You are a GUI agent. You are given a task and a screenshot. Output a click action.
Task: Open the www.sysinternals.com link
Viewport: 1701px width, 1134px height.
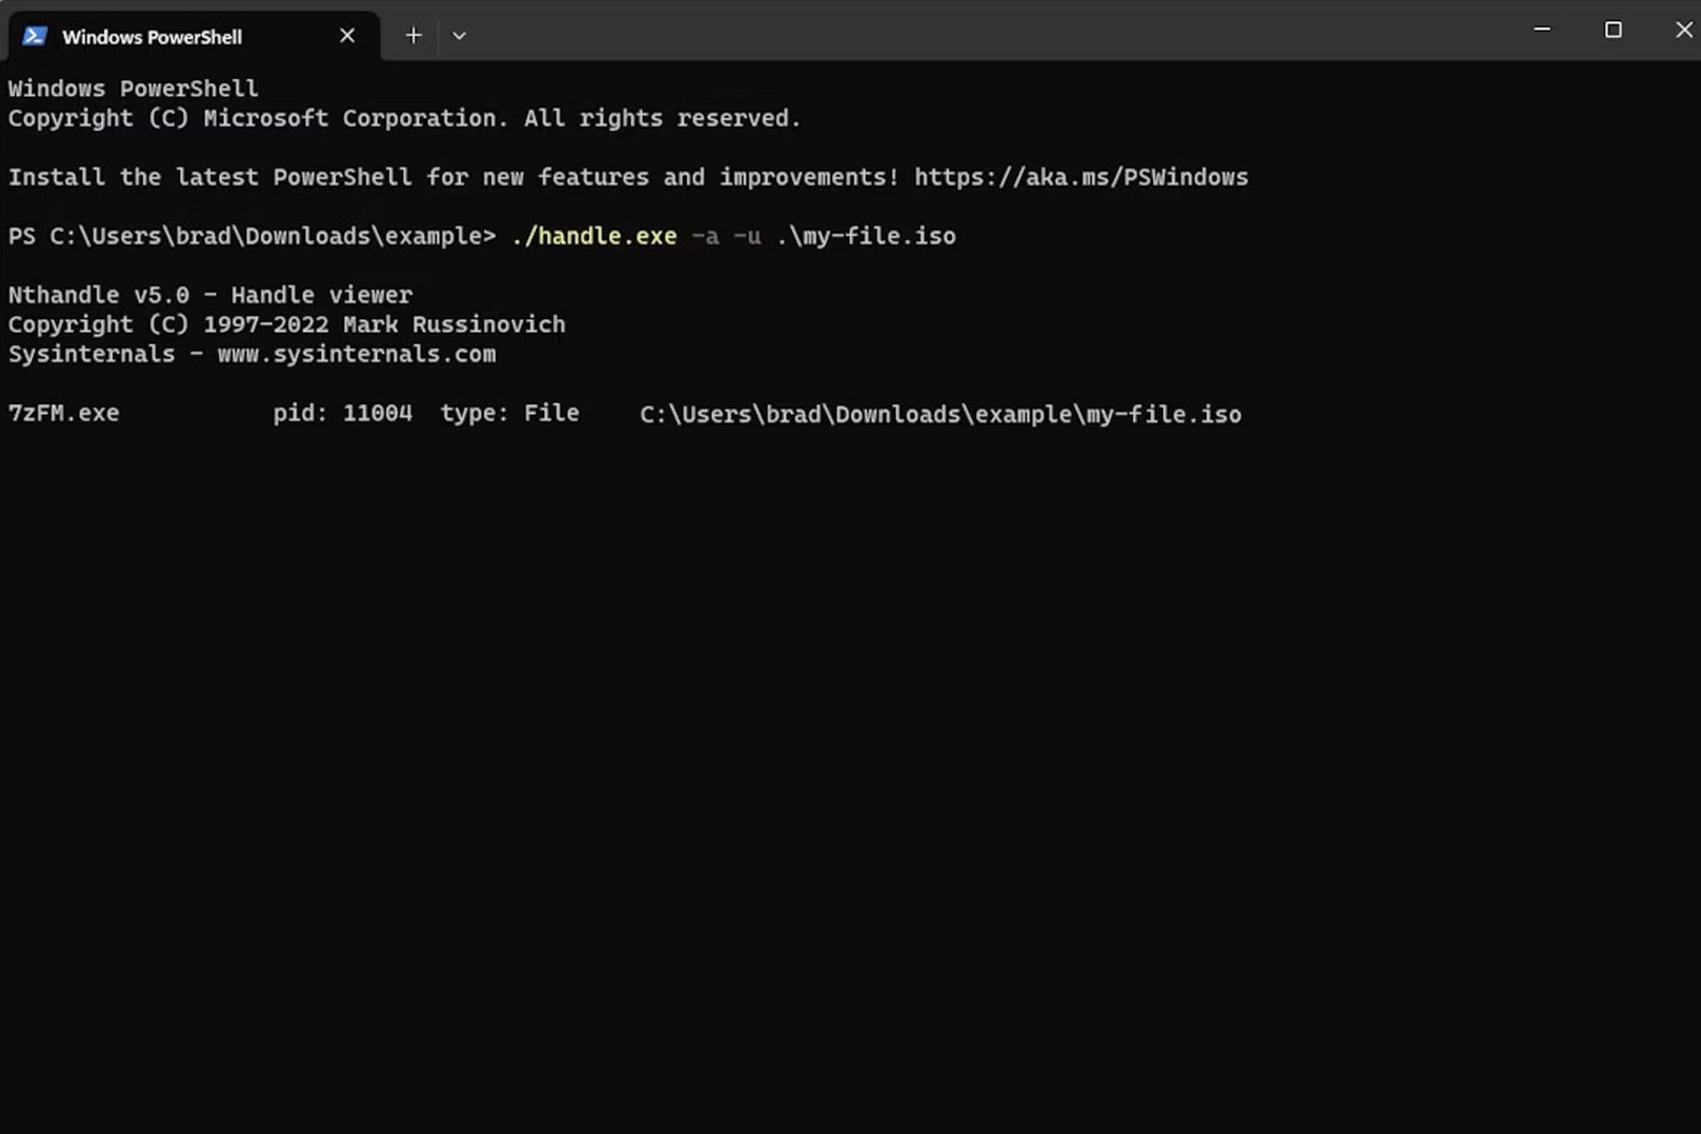[356, 353]
